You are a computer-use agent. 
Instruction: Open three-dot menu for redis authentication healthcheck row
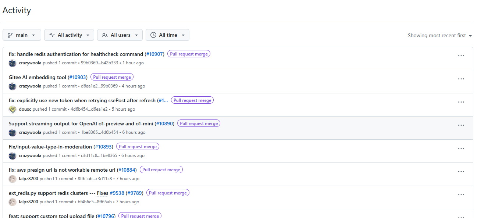[461, 56]
